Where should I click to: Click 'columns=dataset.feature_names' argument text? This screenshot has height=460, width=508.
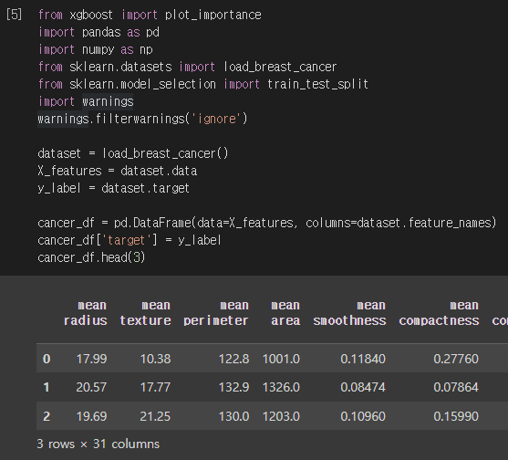point(399,223)
